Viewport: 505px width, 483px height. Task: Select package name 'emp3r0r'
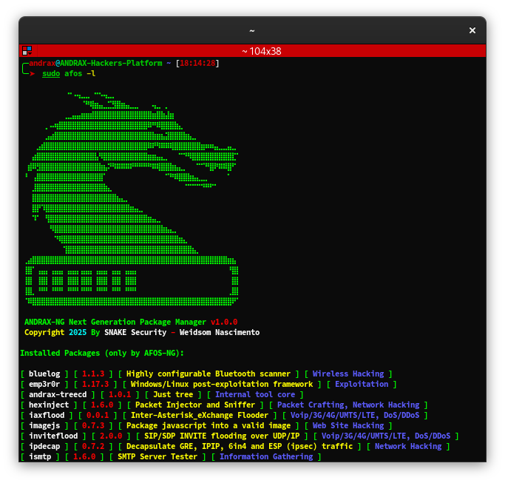point(44,384)
